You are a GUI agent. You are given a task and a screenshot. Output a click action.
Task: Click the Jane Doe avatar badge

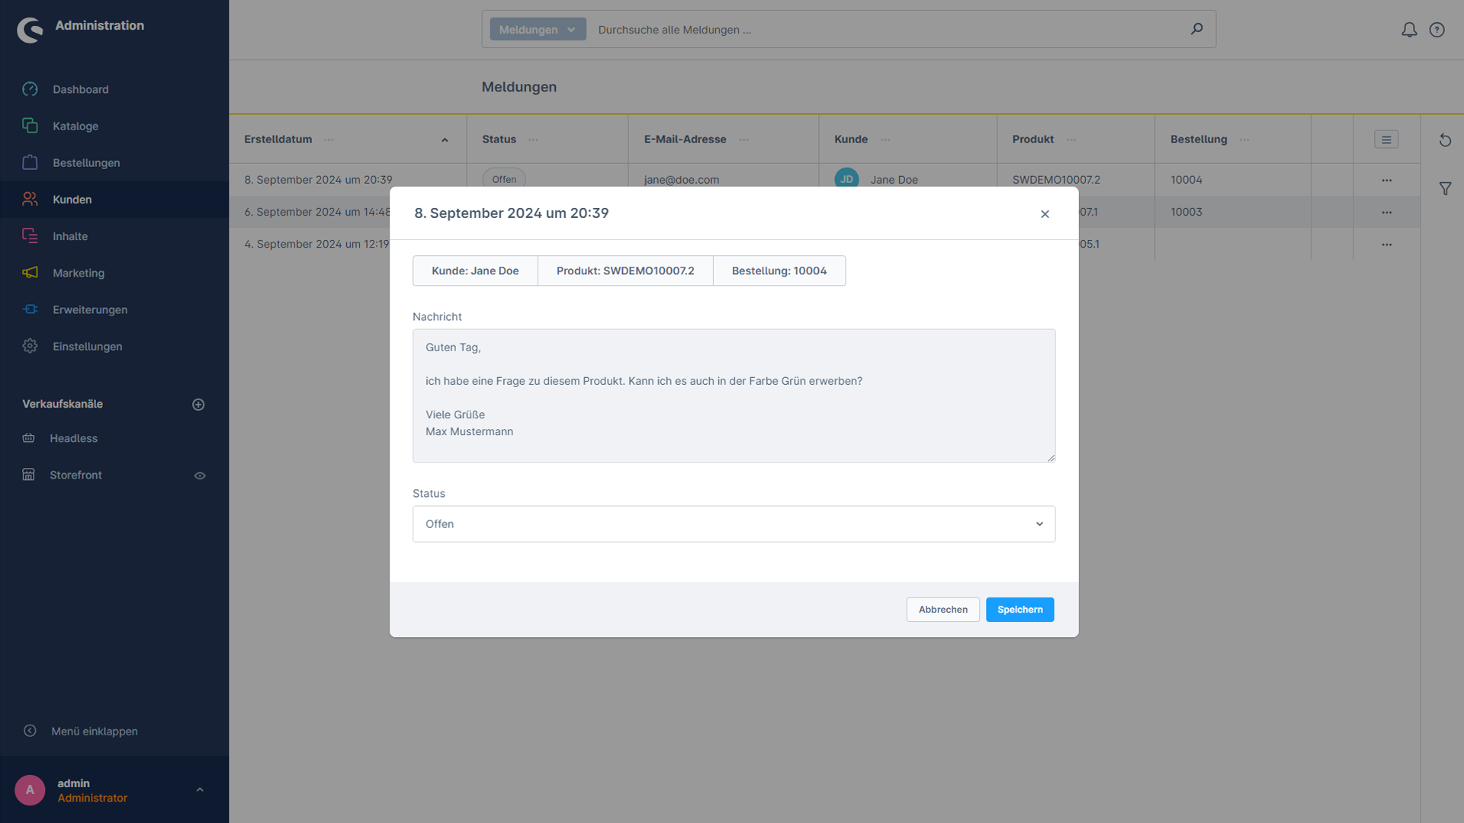(x=846, y=179)
